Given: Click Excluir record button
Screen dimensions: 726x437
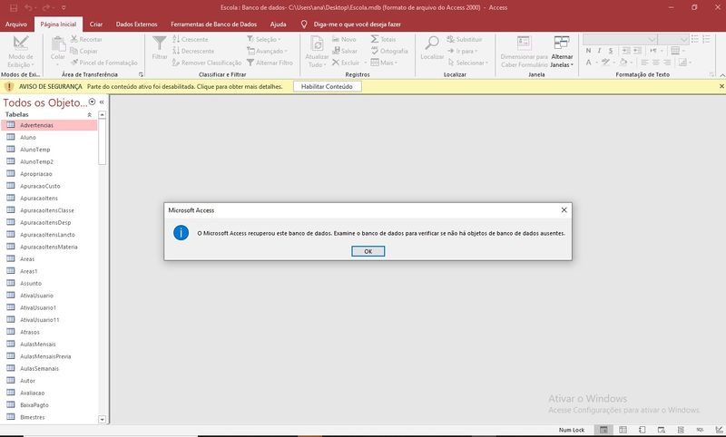Looking at the screenshot, I should pos(346,63).
